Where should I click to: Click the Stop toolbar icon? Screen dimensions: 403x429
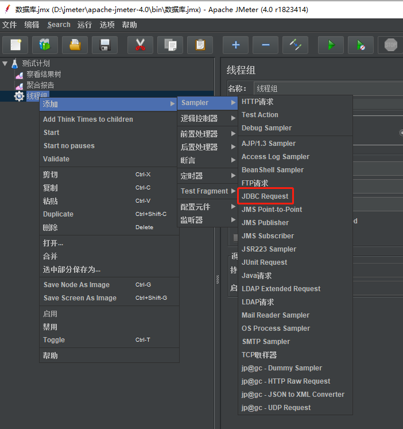coord(390,45)
